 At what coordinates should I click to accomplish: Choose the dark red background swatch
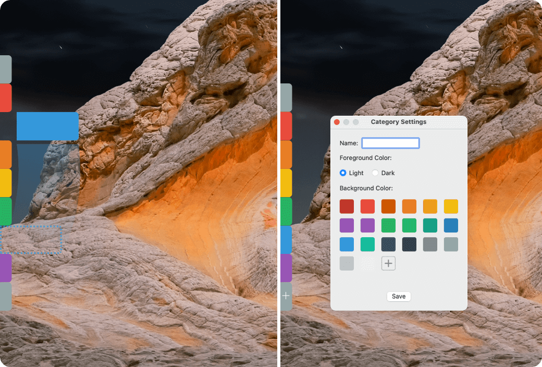tap(347, 206)
